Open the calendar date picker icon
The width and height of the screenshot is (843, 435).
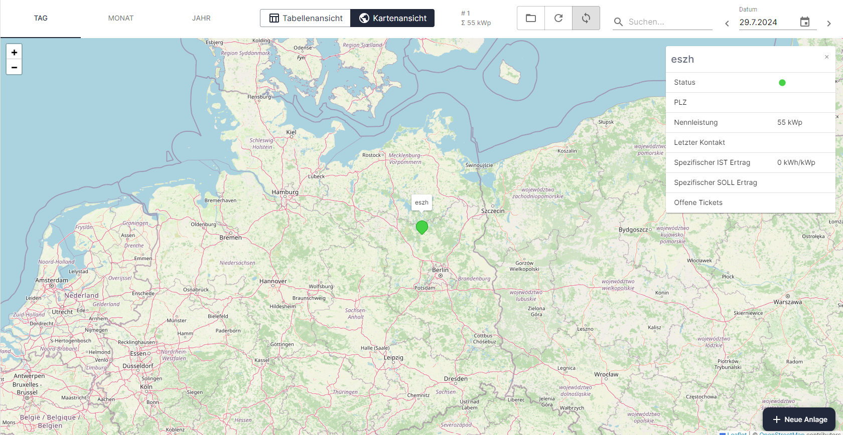pyautogui.click(x=805, y=22)
